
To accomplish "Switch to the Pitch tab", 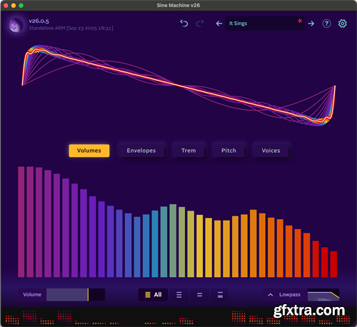I will [228, 151].
